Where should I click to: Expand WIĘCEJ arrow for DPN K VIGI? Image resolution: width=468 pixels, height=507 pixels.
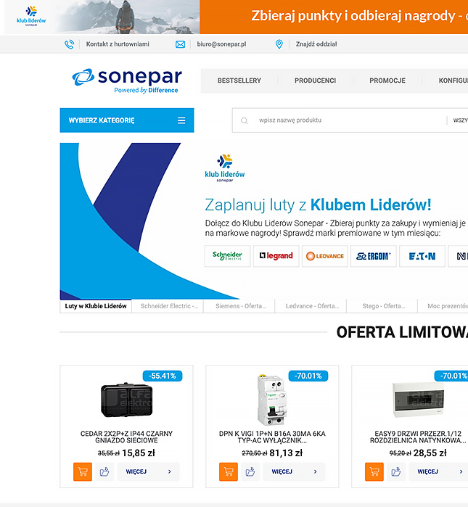coord(316,471)
